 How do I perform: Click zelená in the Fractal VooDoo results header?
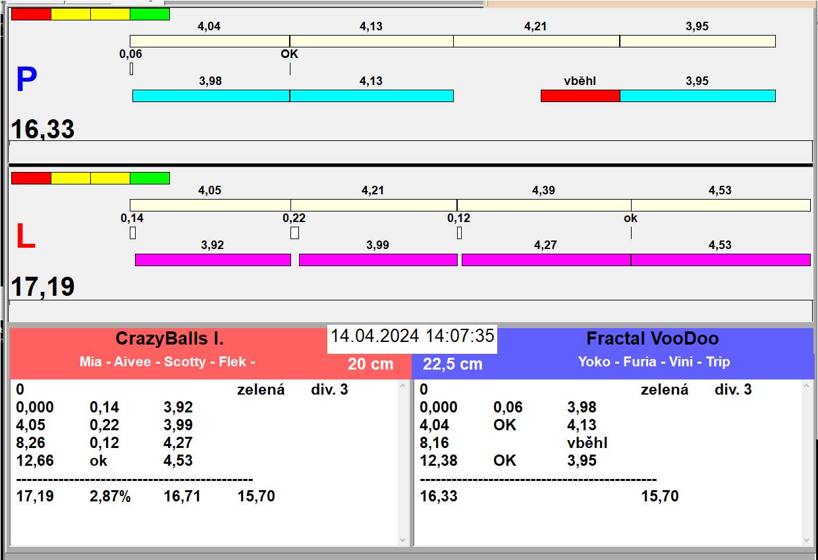[665, 389]
